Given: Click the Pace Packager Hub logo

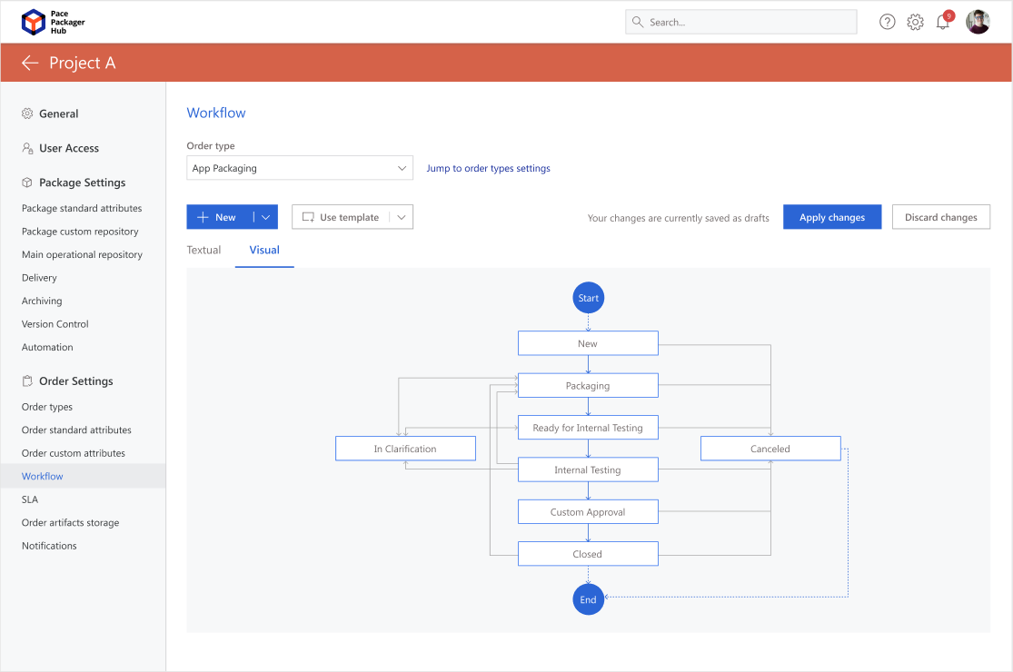Looking at the screenshot, I should coord(34,22).
